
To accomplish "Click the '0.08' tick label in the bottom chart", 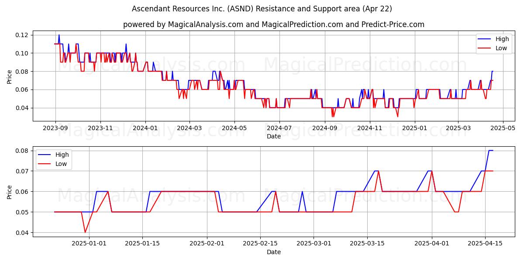I will coord(21,151).
